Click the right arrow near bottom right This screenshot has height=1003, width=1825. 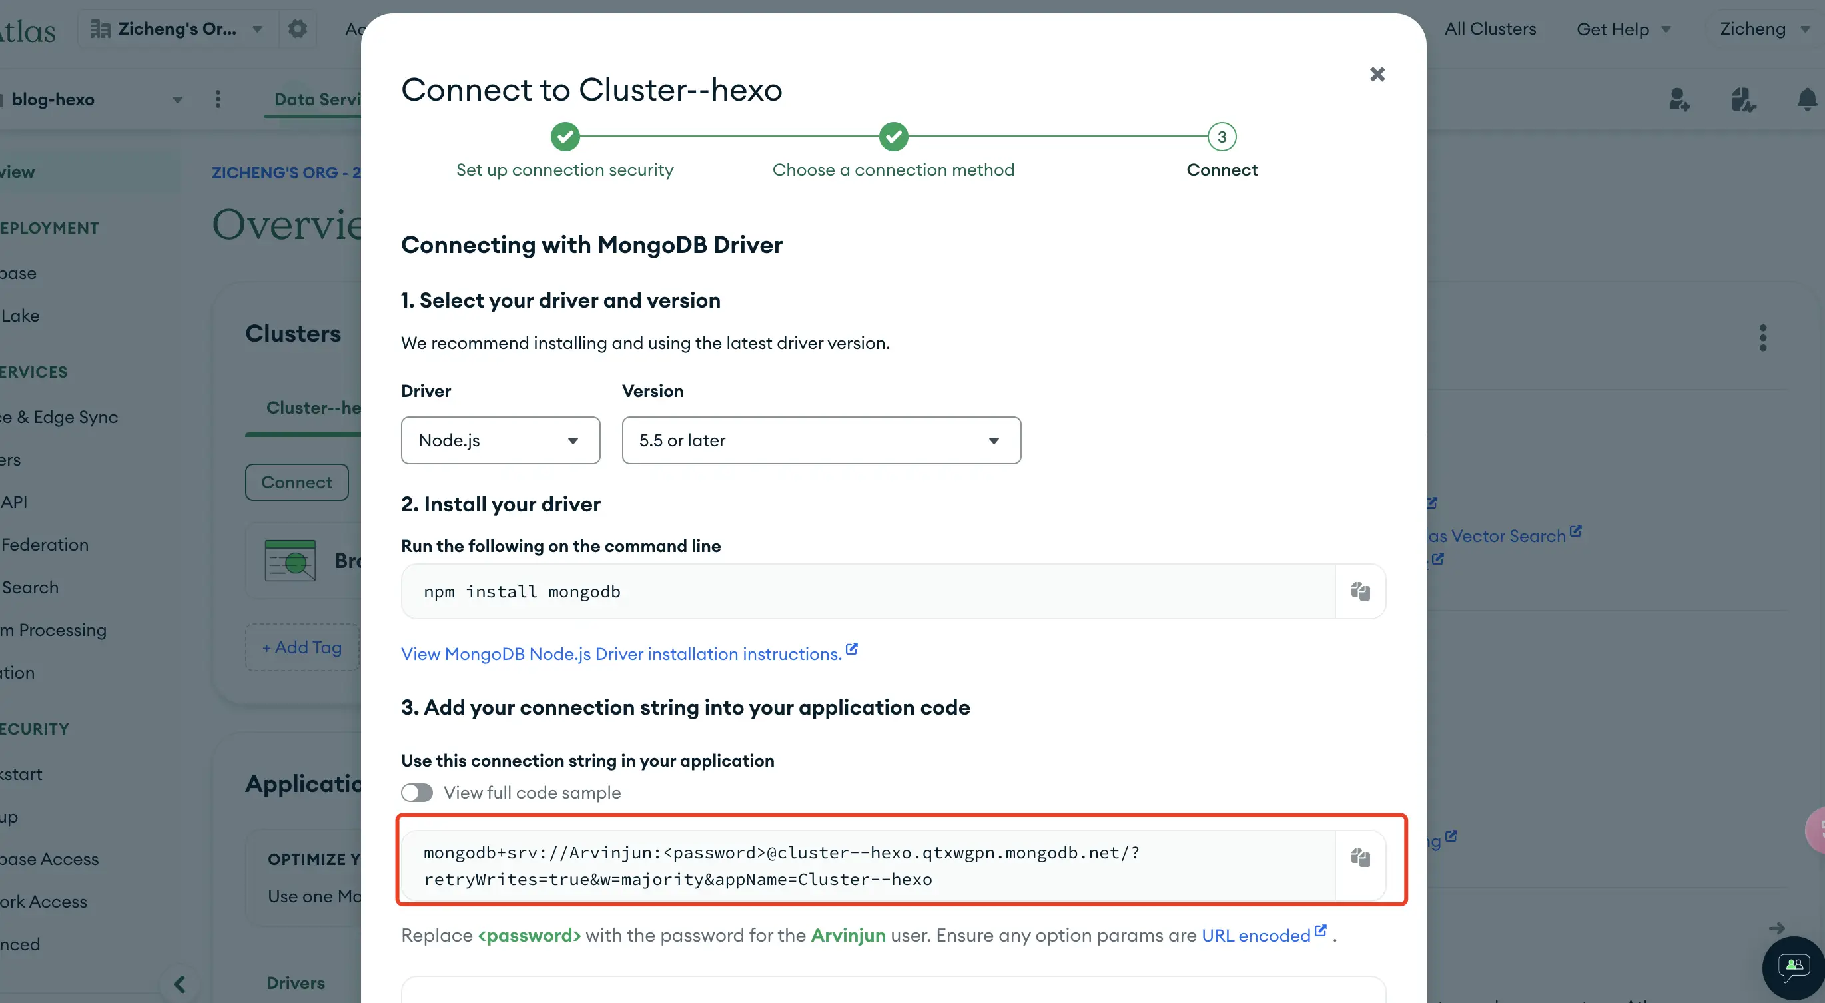pyautogui.click(x=1776, y=928)
